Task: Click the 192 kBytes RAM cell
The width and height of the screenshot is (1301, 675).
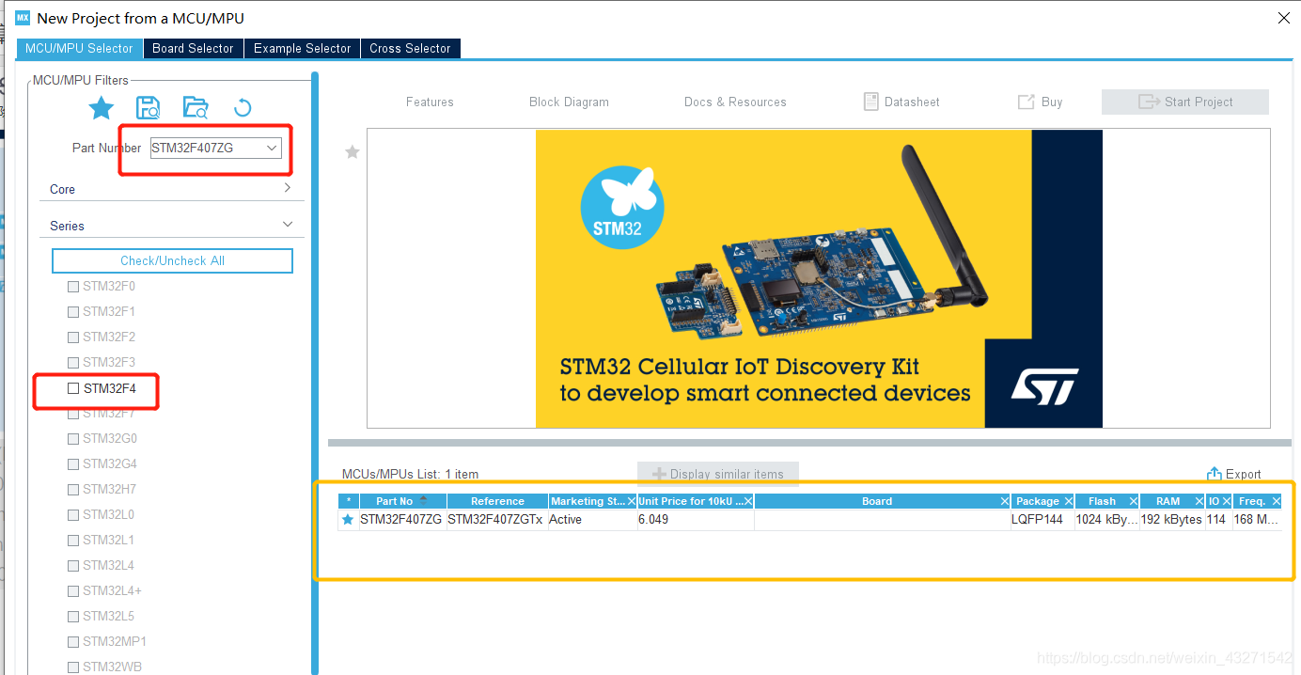Action: 1172,519
